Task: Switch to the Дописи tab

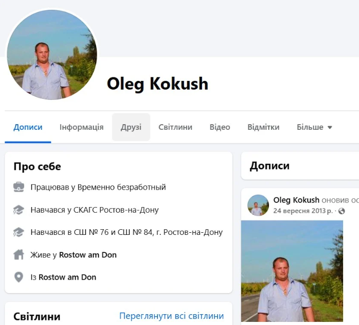Action: [28, 127]
